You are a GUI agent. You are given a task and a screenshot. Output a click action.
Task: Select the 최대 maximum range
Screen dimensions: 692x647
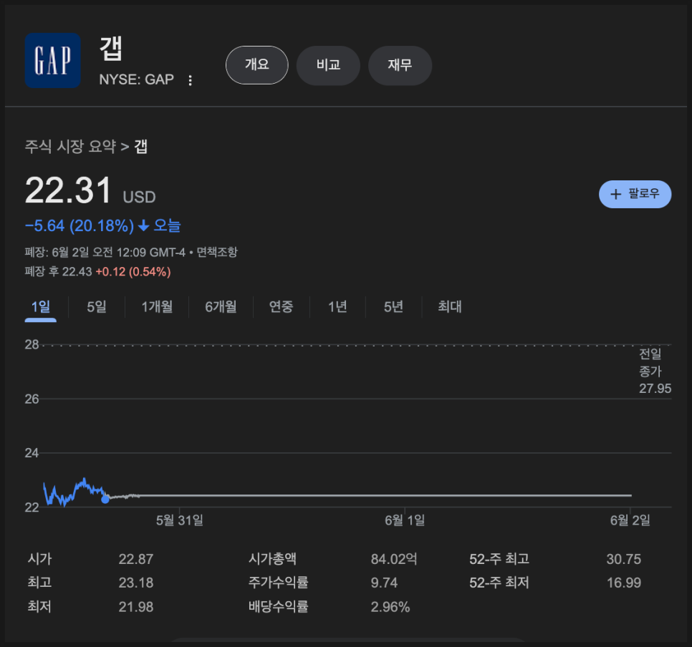tap(450, 306)
